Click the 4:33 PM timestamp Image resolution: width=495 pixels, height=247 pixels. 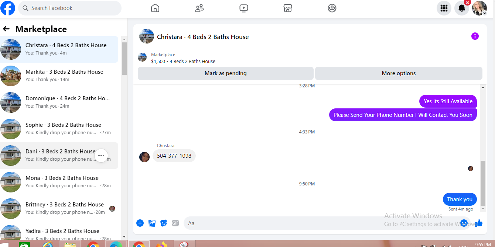pyautogui.click(x=307, y=132)
